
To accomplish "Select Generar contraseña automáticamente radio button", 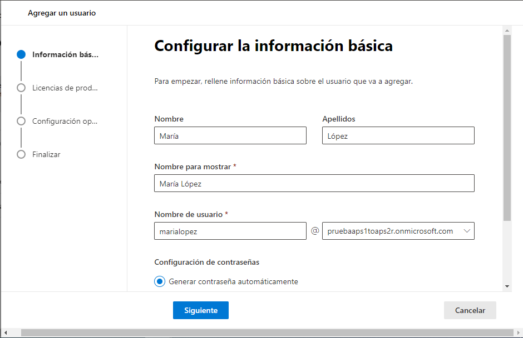I will (x=160, y=281).
